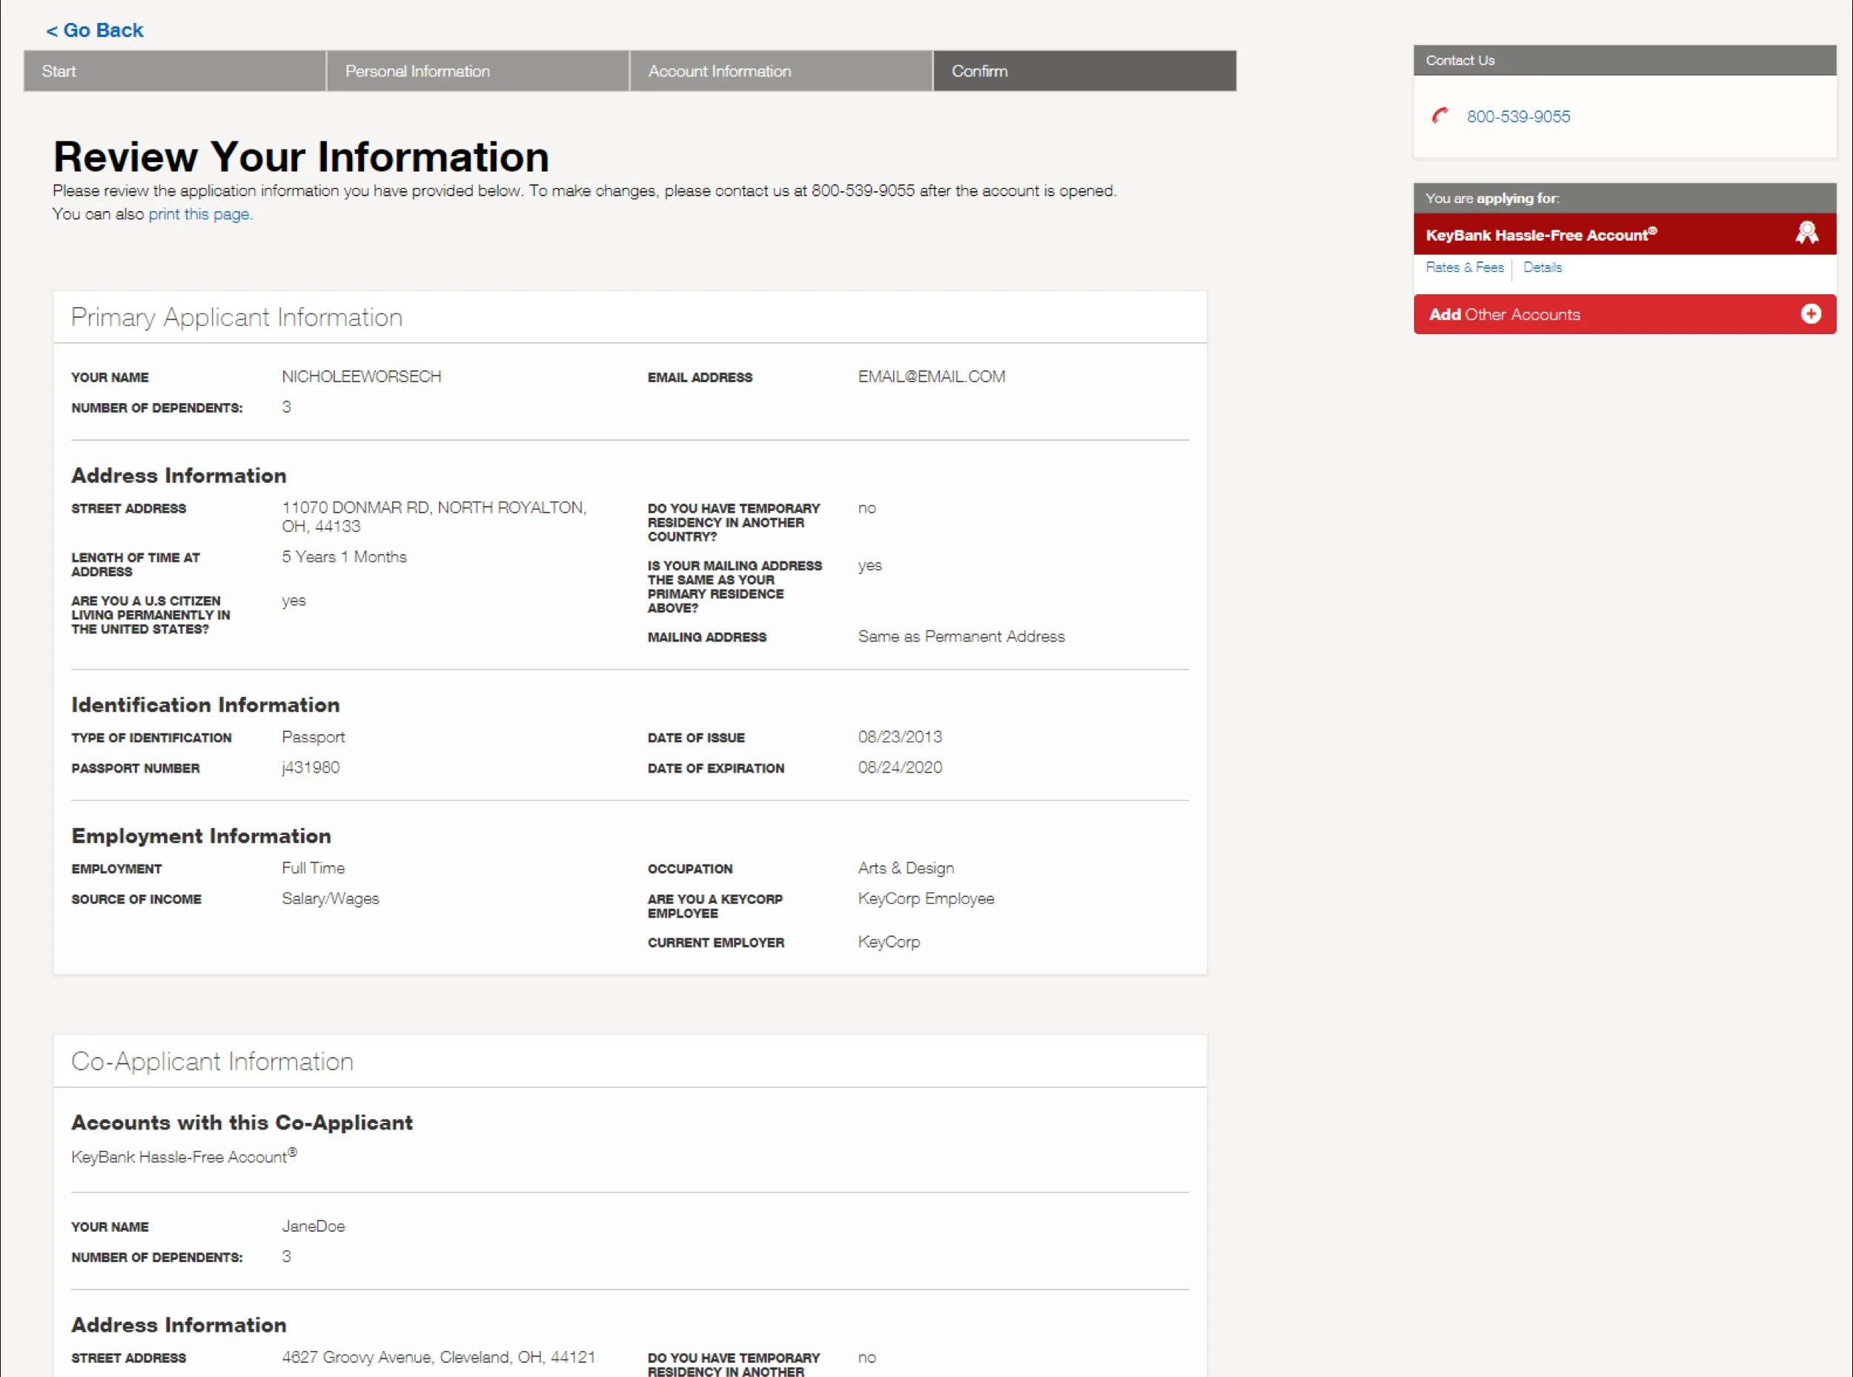Screen dimensions: 1853x1377
Task: Click the date of expiration 08/24/2020
Action: (900, 767)
